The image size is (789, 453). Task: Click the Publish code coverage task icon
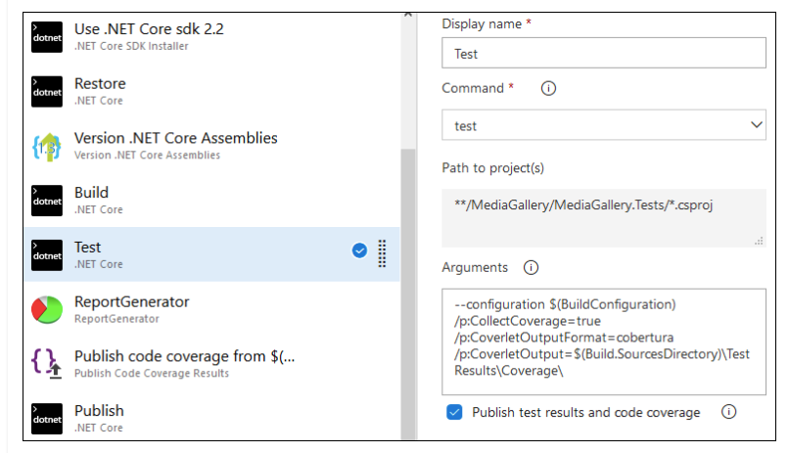pyautogui.click(x=47, y=364)
